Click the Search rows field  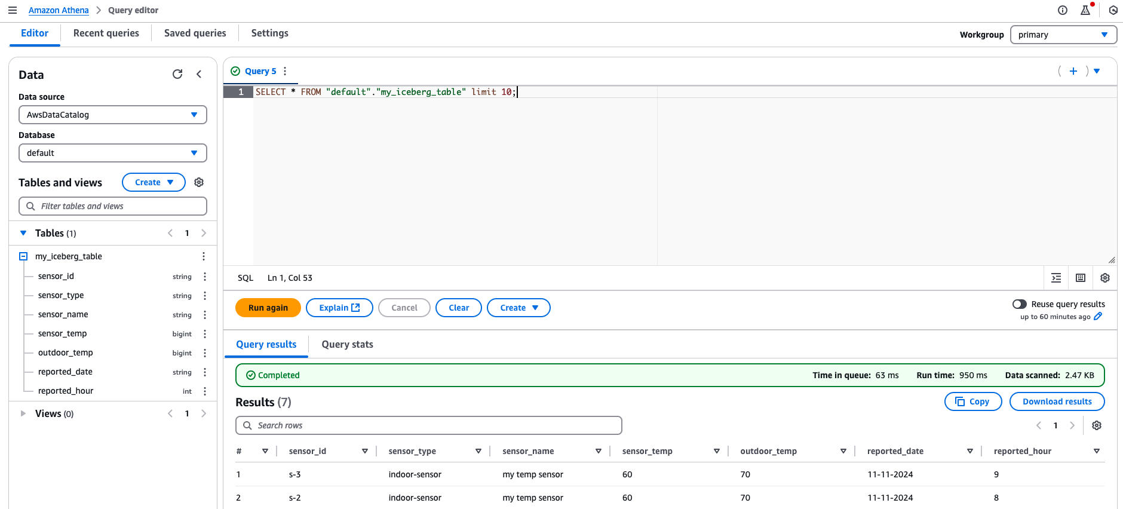pyautogui.click(x=429, y=425)
